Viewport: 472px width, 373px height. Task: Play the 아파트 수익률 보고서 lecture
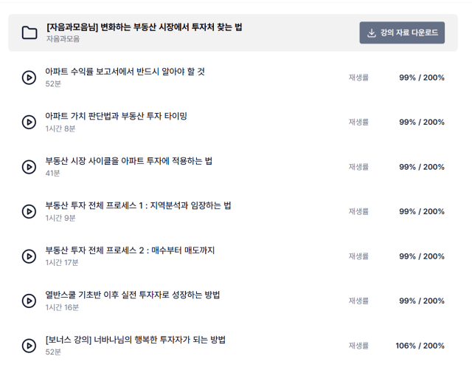tap(29, 78)
